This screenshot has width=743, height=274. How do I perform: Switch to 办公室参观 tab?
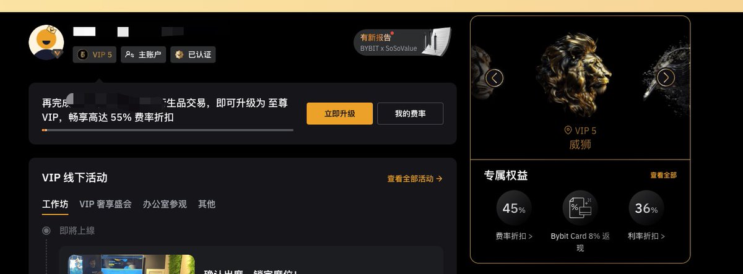click(x=165, y=204)
